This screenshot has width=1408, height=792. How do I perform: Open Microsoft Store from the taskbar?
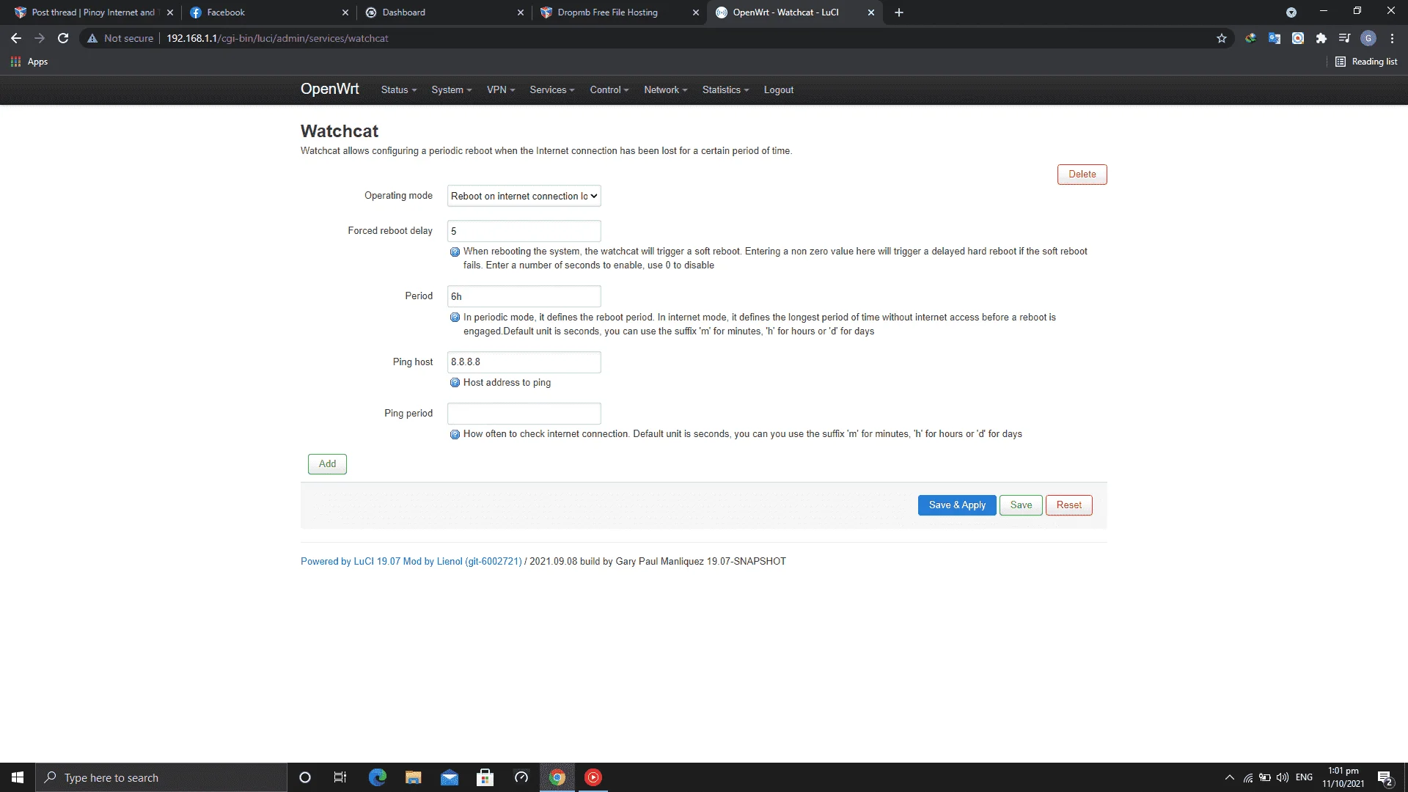tap(485, 777)
